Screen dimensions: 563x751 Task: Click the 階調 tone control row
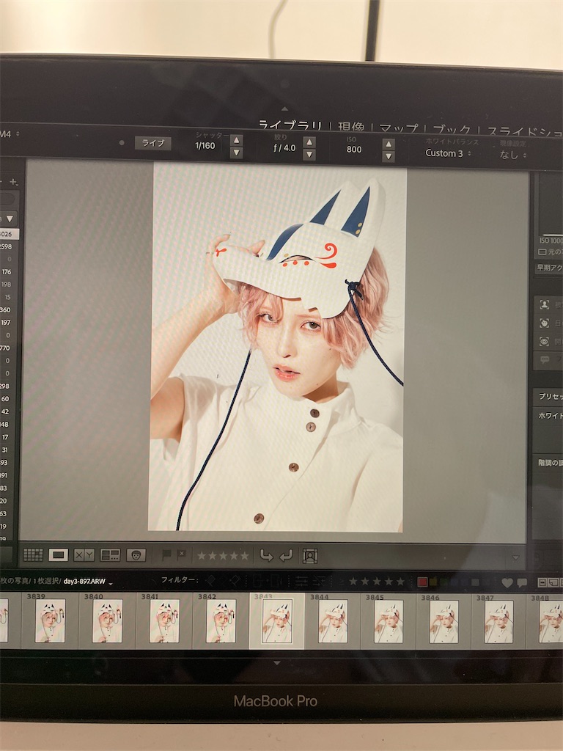(x=549, y=463)
